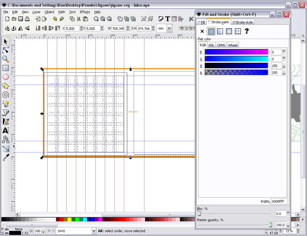This screenshot has height=236, width=307.
Task: Increase the H height stepper
Action: pyautogui.click(x=153, y=27)
